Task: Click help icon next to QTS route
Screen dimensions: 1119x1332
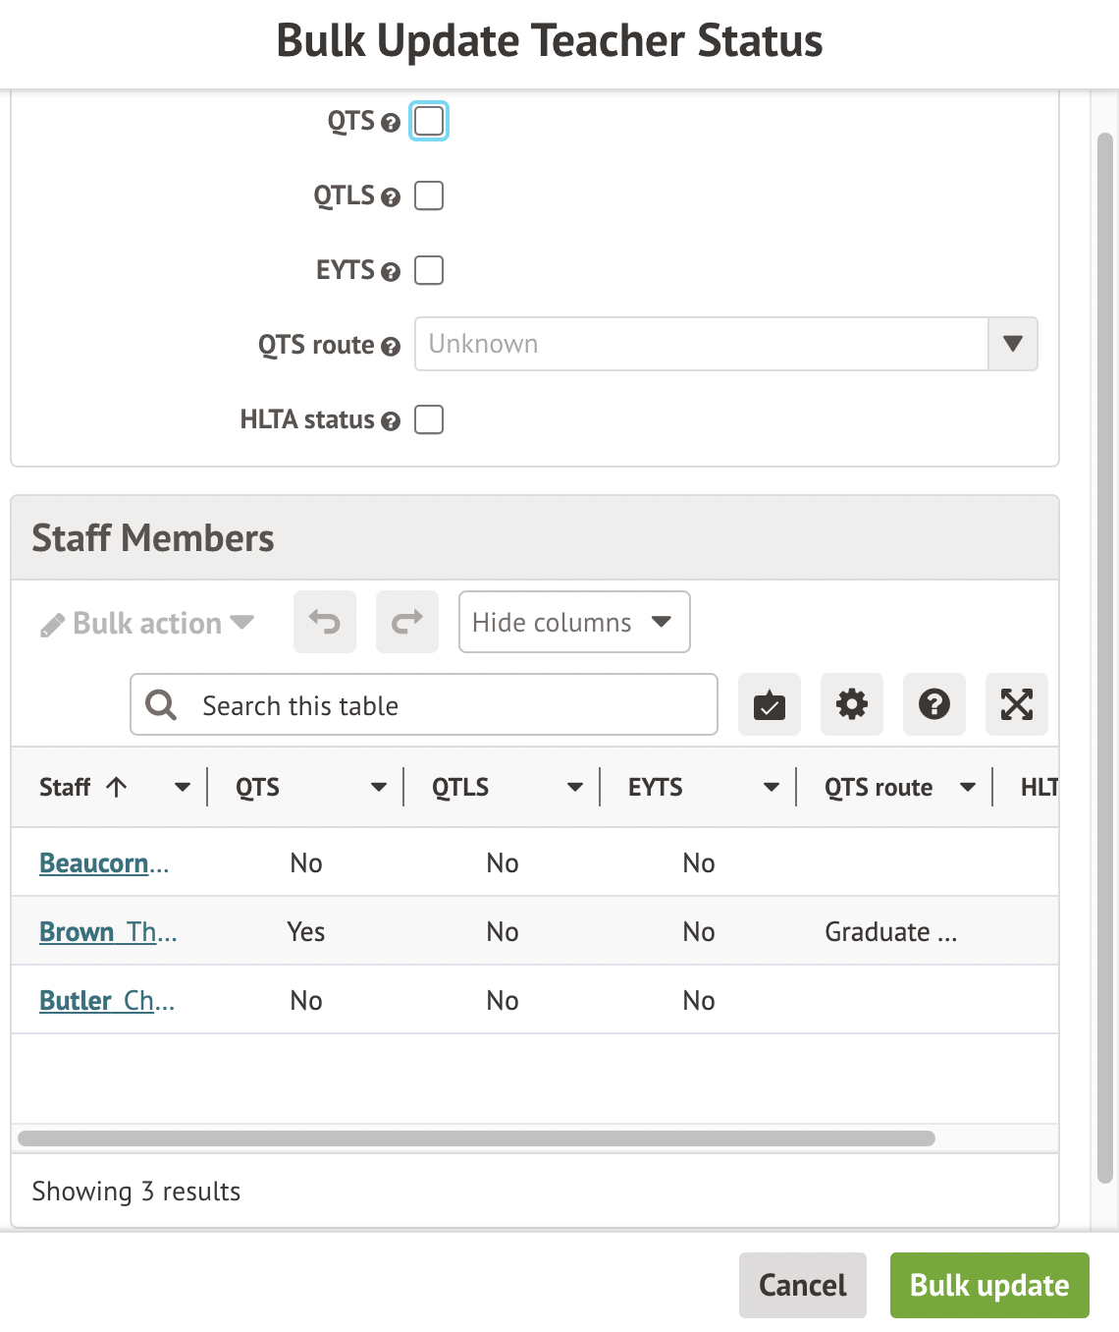Action: point(391,347)
